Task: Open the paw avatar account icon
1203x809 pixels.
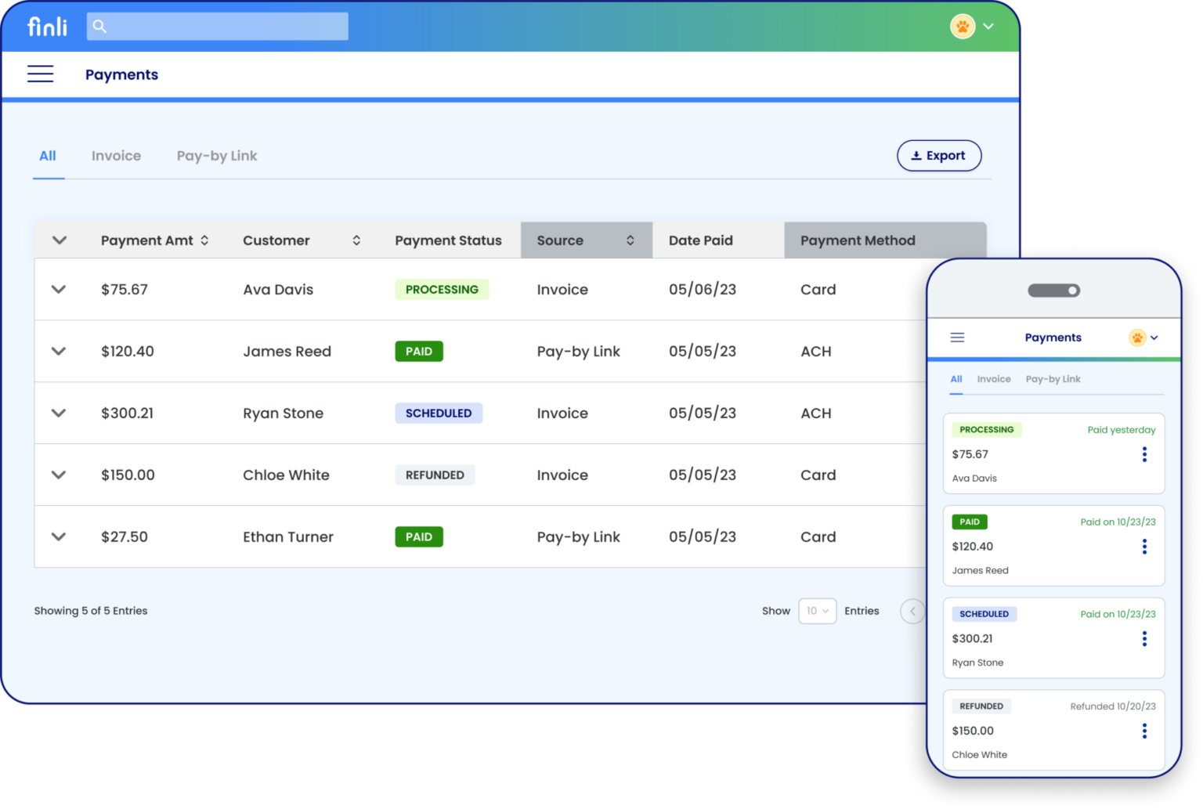Action: click(x=963, y=26)
